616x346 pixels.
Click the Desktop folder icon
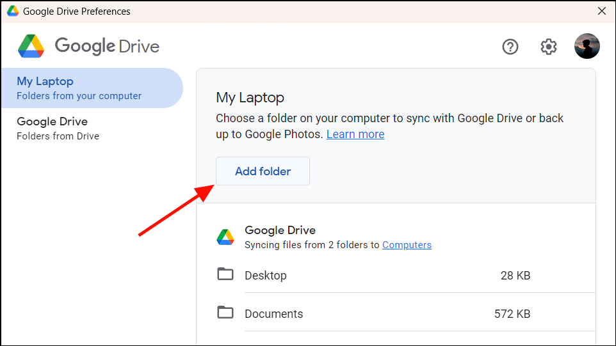pyautogui.click(x=225, y=274)
